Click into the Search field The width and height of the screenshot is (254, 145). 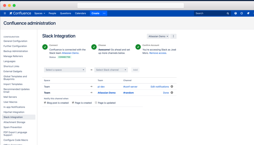click(x=210, y=13)
